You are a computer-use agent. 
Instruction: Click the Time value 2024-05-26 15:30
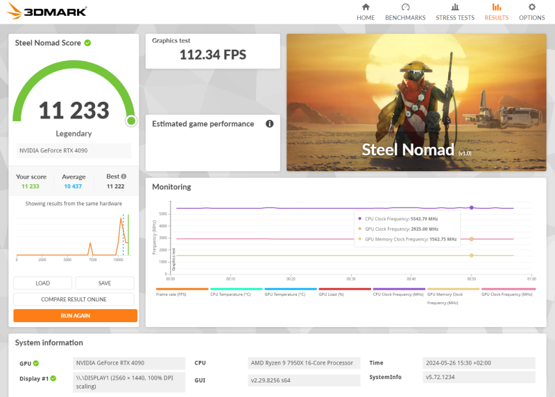coord(479,363)
